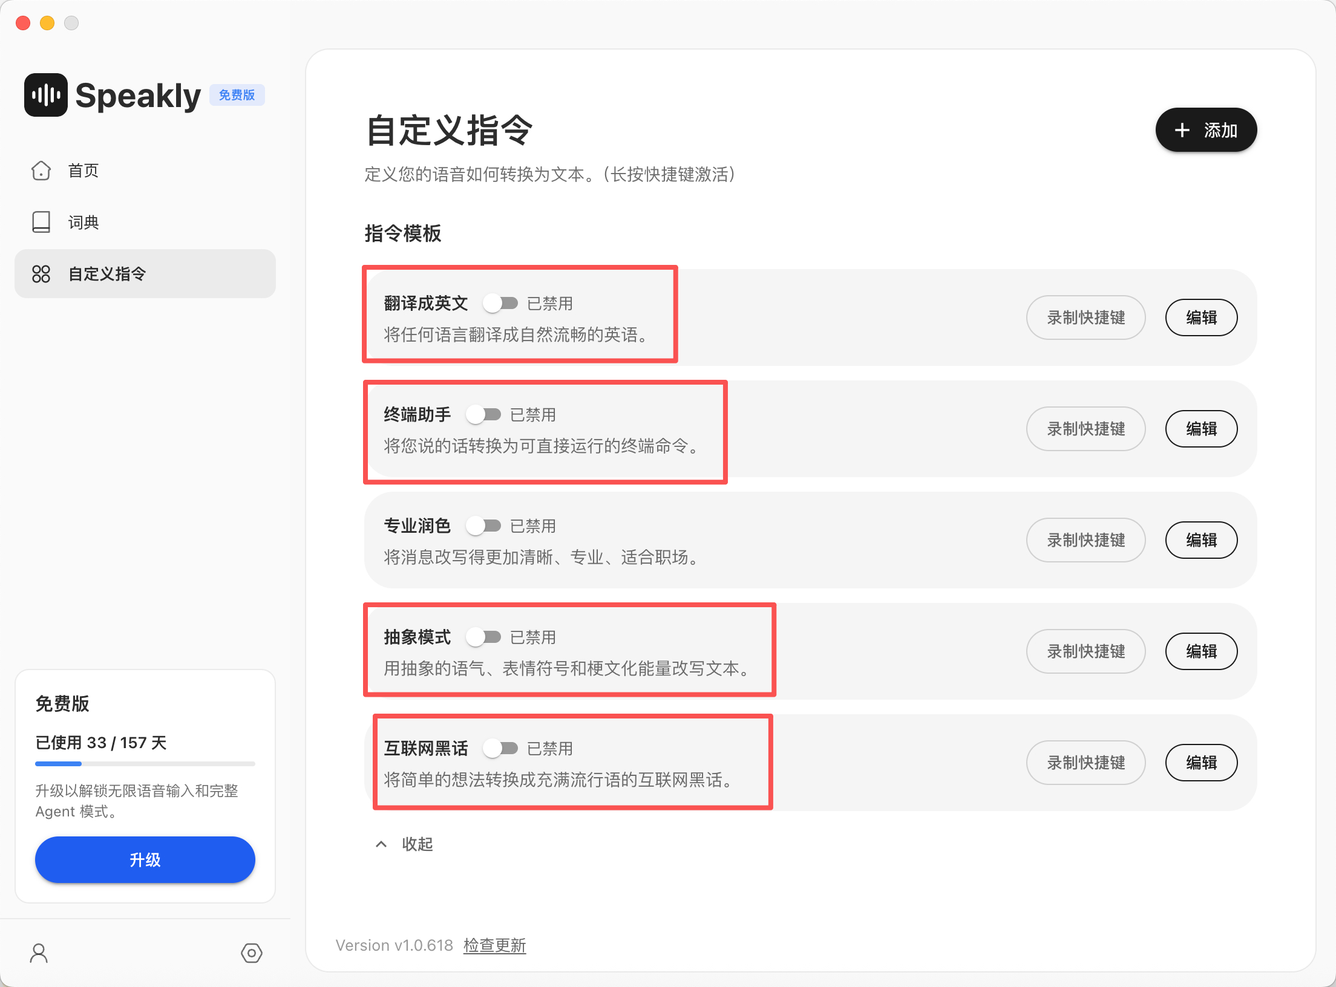This screenshot has width=1336, height=987.
Task: Click the dictionary book icon
Action: [x=41, y=222]
